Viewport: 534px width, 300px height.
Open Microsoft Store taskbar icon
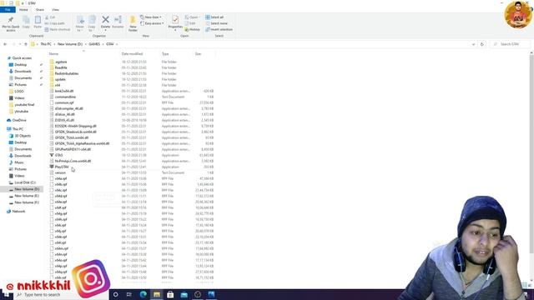point(170,294)
